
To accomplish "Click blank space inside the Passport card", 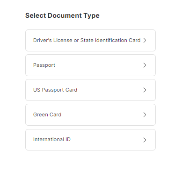I will 98,65.
